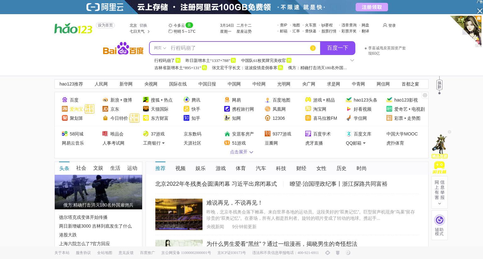483x259 pixels.
Task: Open hao123 movies icon link
Action: [x=389, y=100]
